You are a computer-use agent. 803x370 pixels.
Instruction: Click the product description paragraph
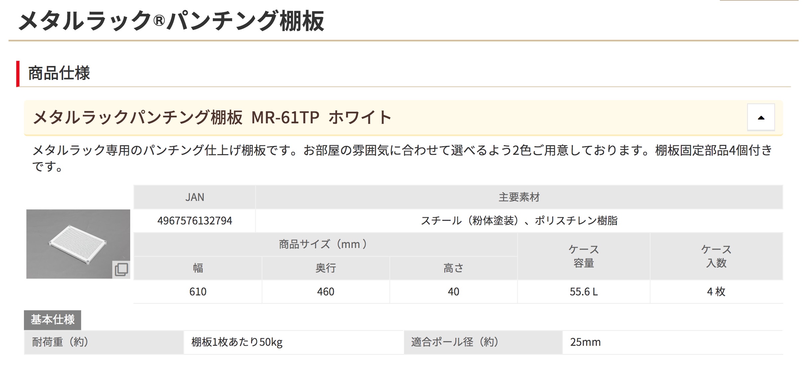tap(402, 158)
